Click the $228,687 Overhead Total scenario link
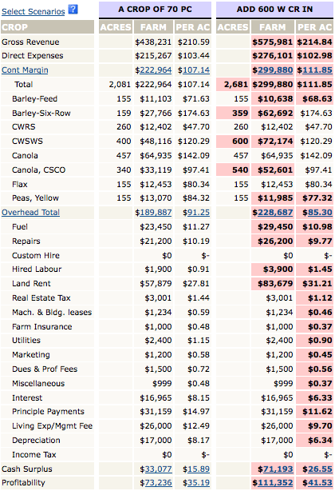335x491 pixels. tap(272, 212)
